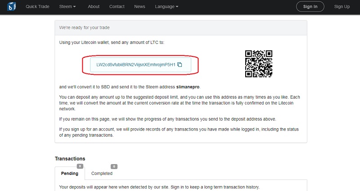Viewport: 360px width, 191px height.
Task: Click the Transactions heading
Action: pyautogui.click(x=70, y=159)
